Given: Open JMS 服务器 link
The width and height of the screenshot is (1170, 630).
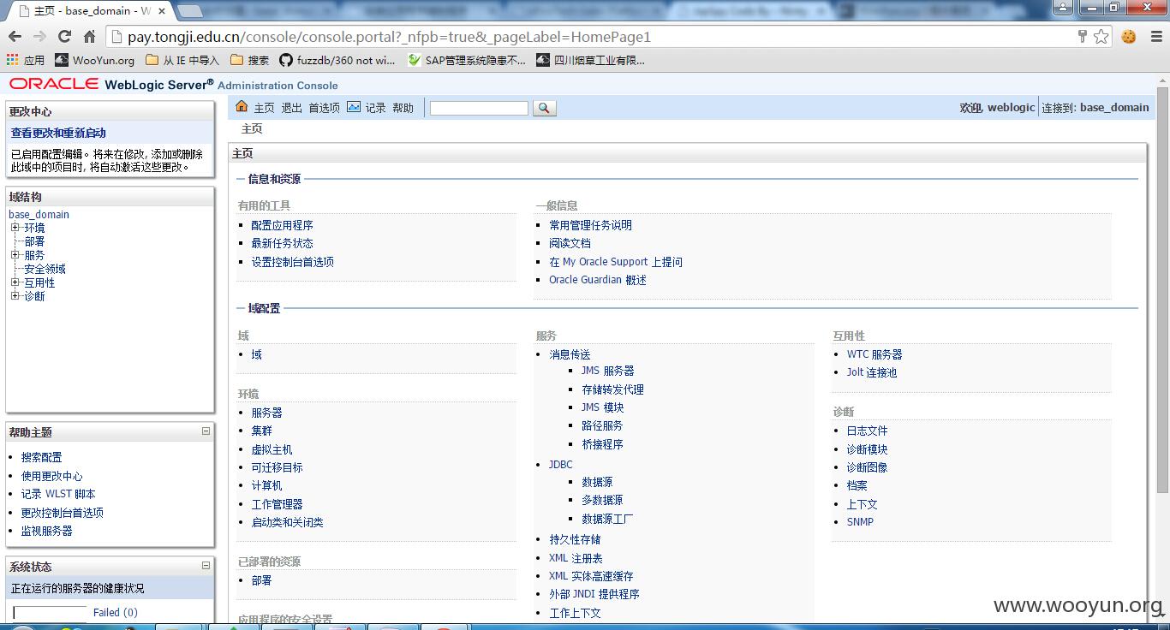Looking at the screenshot, I should coord(607,371).
